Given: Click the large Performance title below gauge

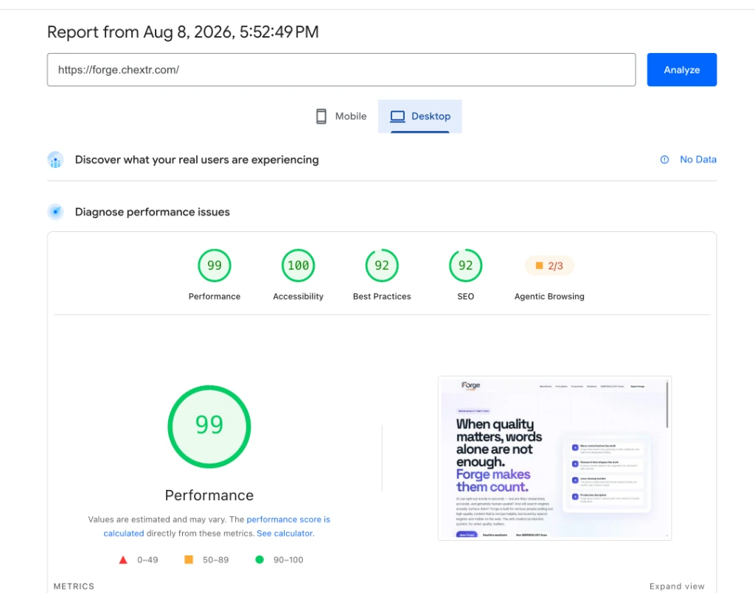Looking at the screenshot, I should 209,495.
